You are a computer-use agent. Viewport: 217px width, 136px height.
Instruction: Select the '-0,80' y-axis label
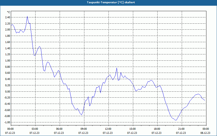[x=7, y=116]
